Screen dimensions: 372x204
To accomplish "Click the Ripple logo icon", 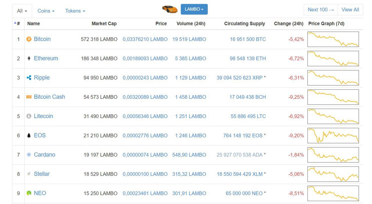I will click(x=29, y=78).
